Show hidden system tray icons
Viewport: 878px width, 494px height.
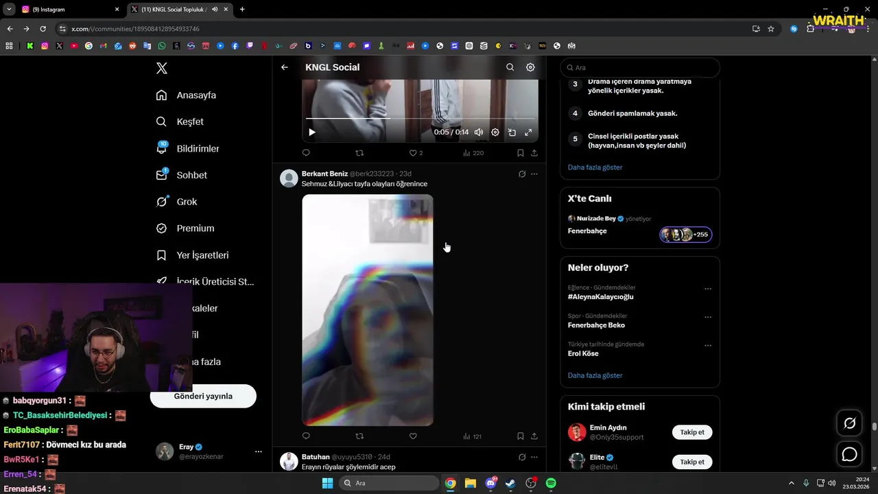pyautogui.click(x=791, y=483)
